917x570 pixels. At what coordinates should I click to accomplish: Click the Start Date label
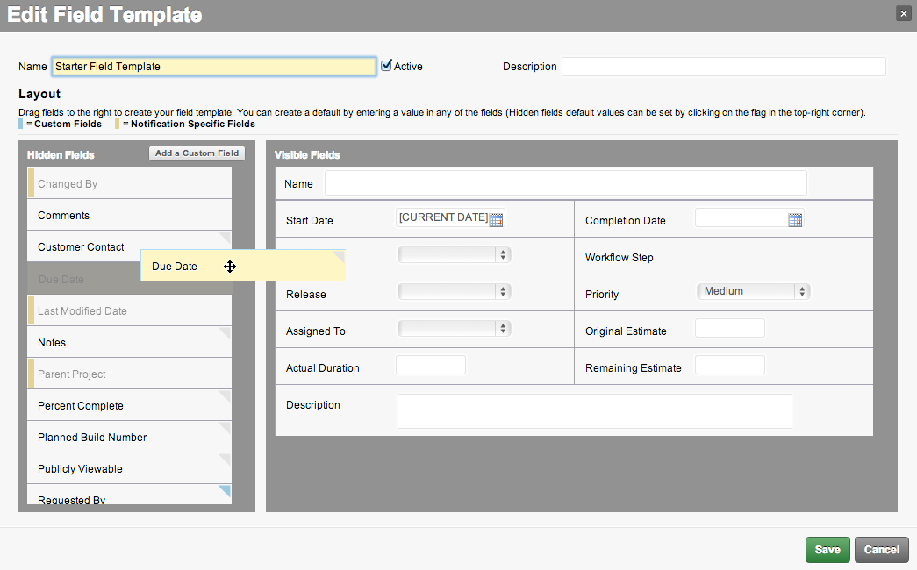pyautogui.click(x=310, y=220)
